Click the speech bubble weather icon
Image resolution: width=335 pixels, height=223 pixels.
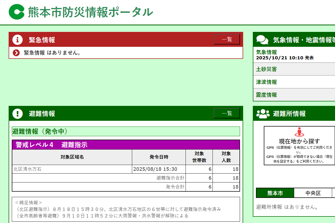pos(262,40)
